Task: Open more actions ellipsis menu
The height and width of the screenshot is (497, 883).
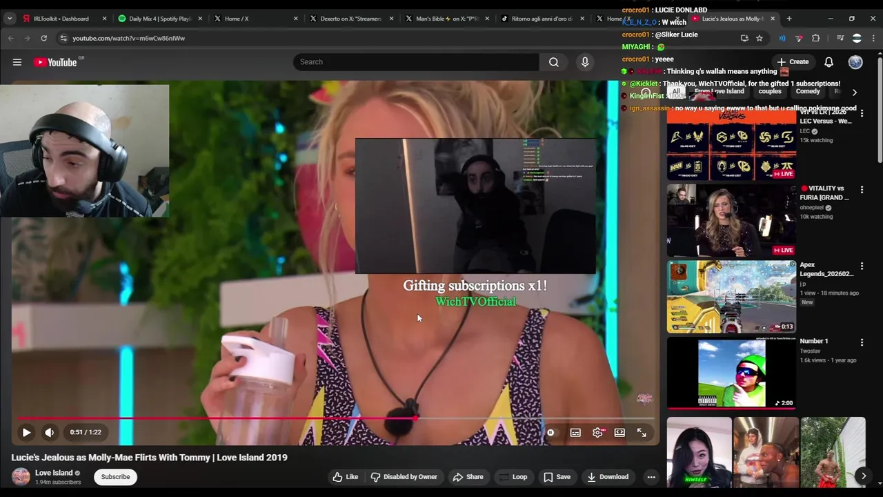Action: 651,477
